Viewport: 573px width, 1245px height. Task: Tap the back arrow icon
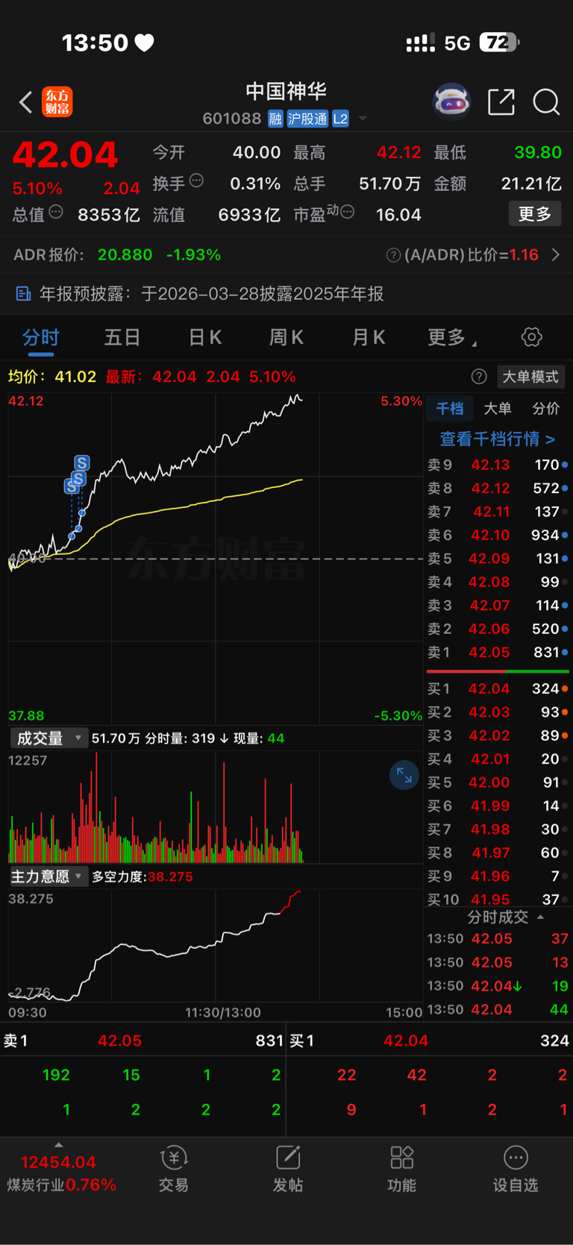click(x=25, y=102)
